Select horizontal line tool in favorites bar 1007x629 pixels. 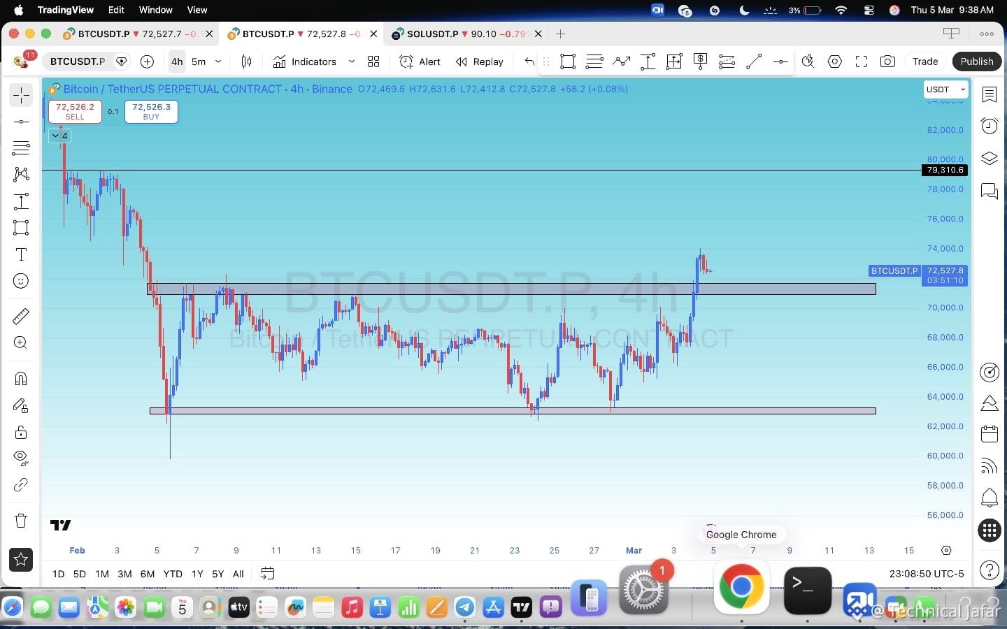780,62
